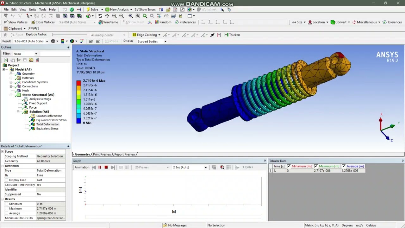This screenshot has width=405, height=228.
Task: Click the Solve lightning icon
Action: [88, 9]
